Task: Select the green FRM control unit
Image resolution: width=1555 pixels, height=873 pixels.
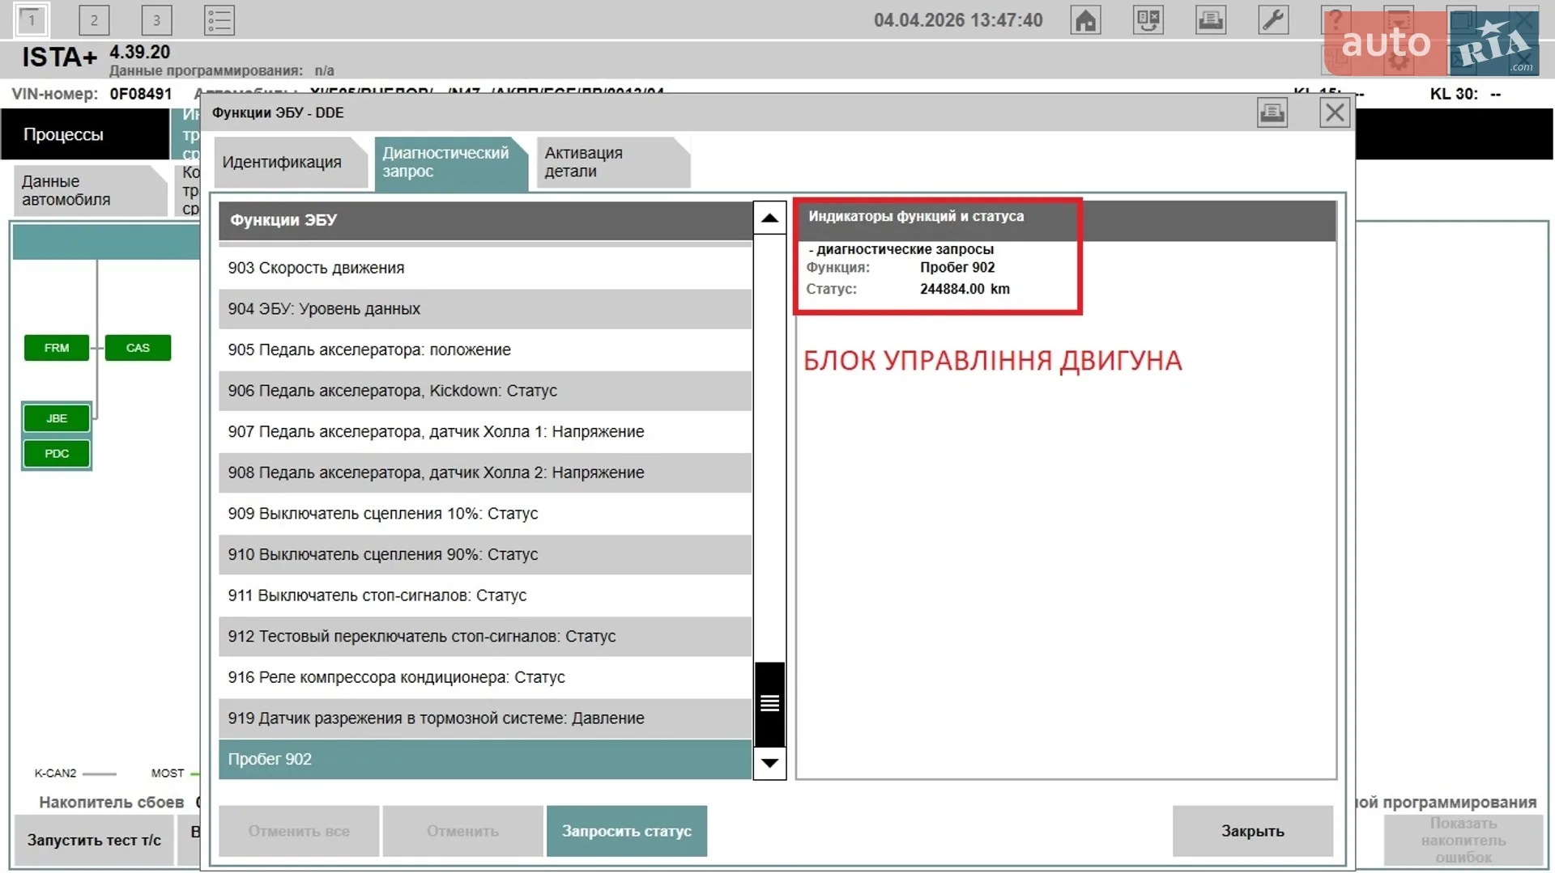Action: 57,348
